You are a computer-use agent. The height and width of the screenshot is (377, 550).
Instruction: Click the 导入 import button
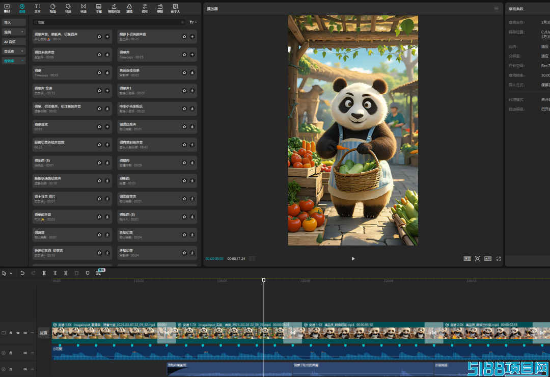pyautogui.click(x=14, y=22)
